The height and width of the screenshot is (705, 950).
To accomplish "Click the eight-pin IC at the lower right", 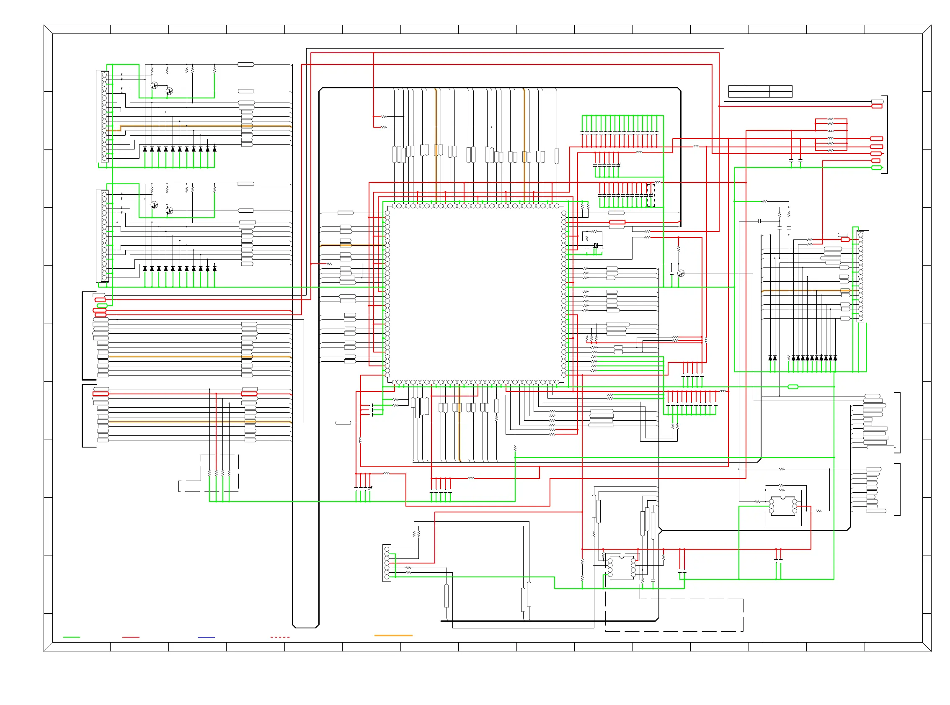I will 782,506.
